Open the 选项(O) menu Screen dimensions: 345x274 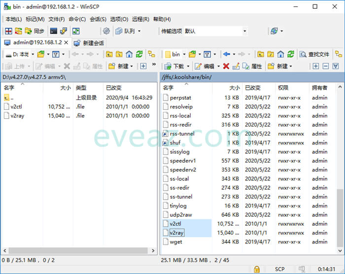coord(119,19)
